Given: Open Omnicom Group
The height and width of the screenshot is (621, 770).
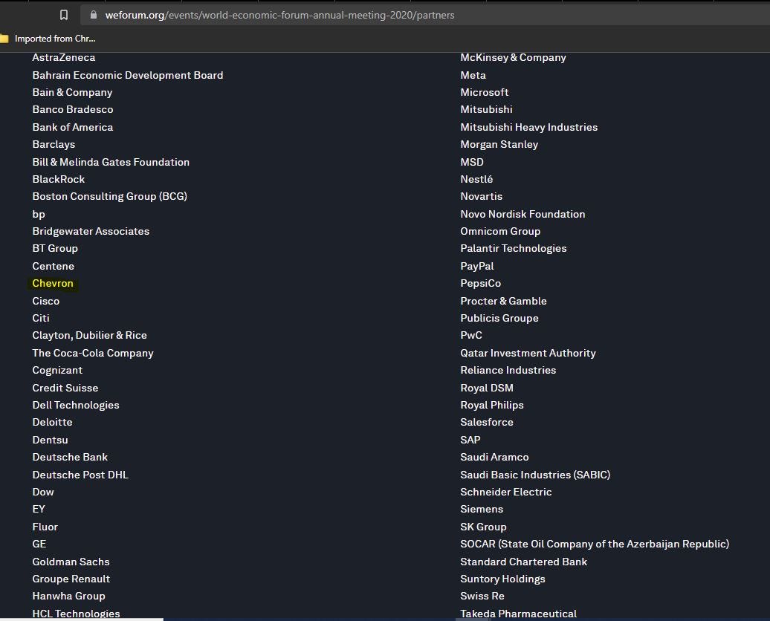Looking at the screenshot, I should tap(500, 231).
